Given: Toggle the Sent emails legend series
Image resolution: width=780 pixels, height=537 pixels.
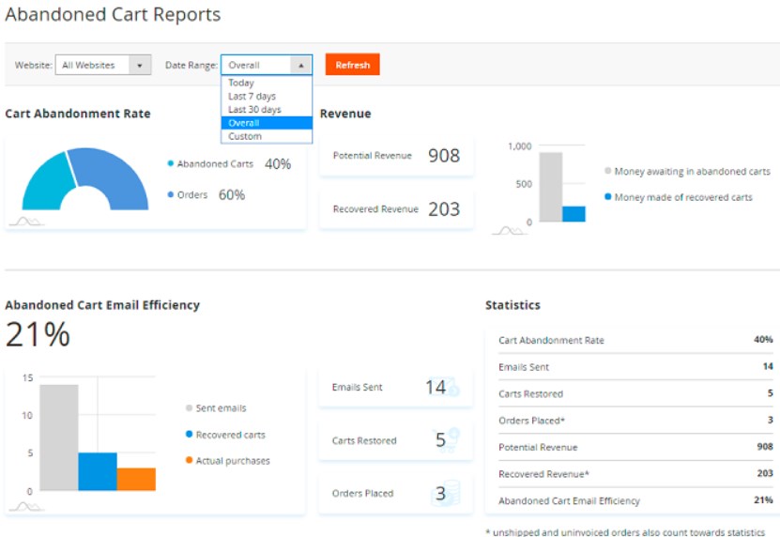Looking at the screenshot, I should click(189, 408).
